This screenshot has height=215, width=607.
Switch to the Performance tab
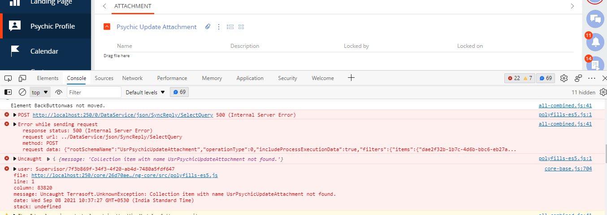click(x=172, y=78)
